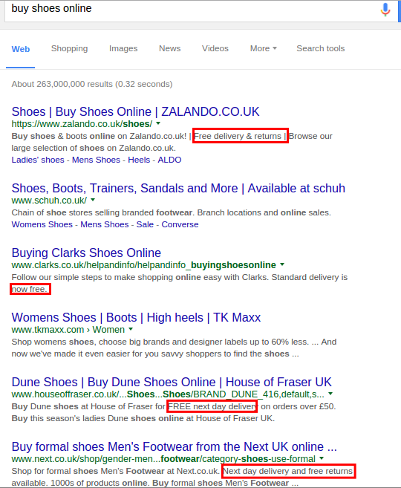
Task: Open the Sale sitelink
Action: [145, 224]
